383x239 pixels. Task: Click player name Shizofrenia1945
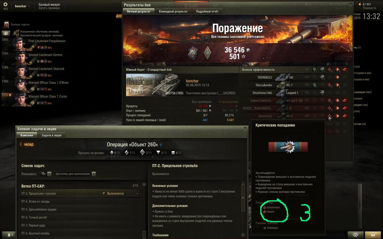262,93
